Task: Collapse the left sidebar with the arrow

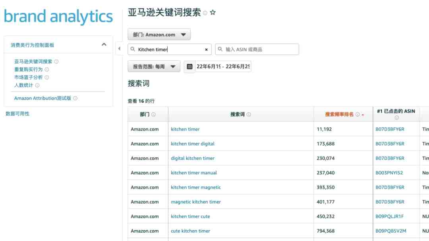Action: tap(119, 49)
